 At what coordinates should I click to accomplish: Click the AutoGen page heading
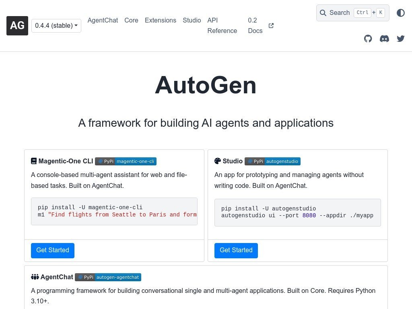[206, 85]
